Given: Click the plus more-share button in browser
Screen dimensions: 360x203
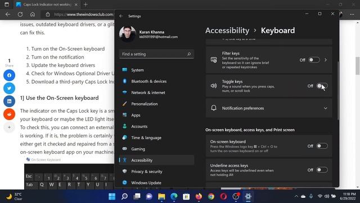Looking at the screenshot, I should 9,127.
